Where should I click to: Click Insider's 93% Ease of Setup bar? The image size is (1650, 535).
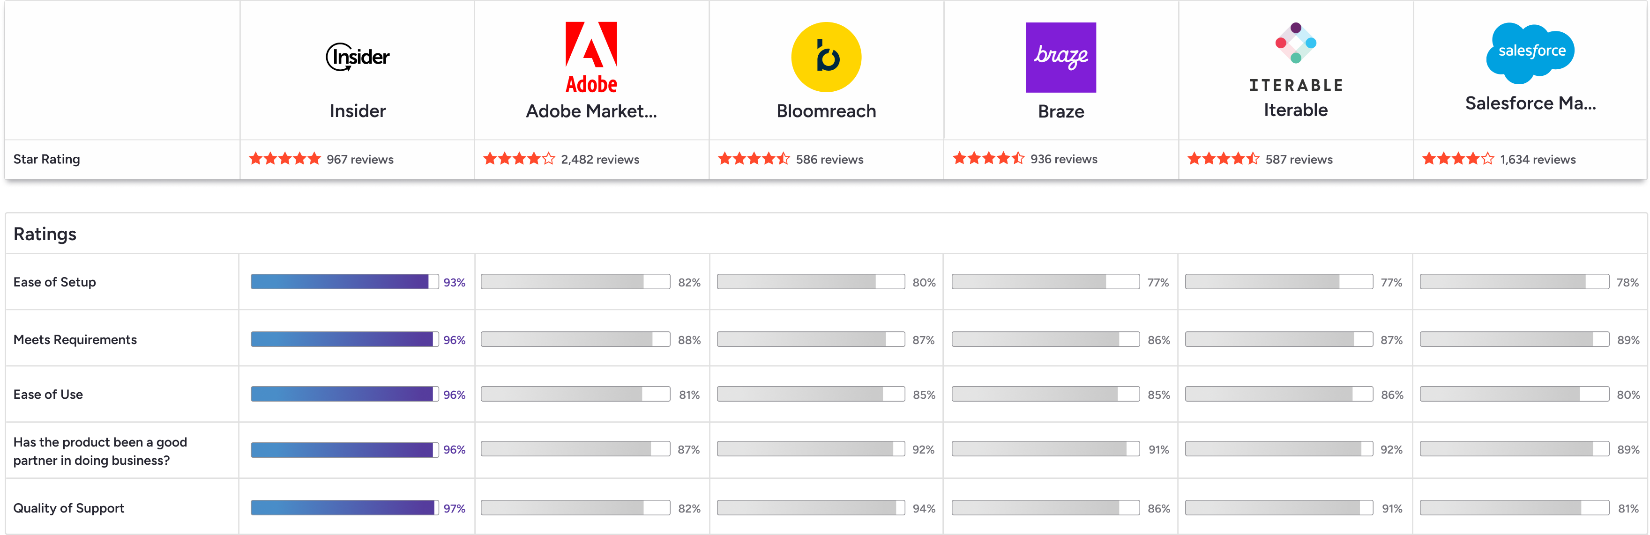(x=344, y=282)
